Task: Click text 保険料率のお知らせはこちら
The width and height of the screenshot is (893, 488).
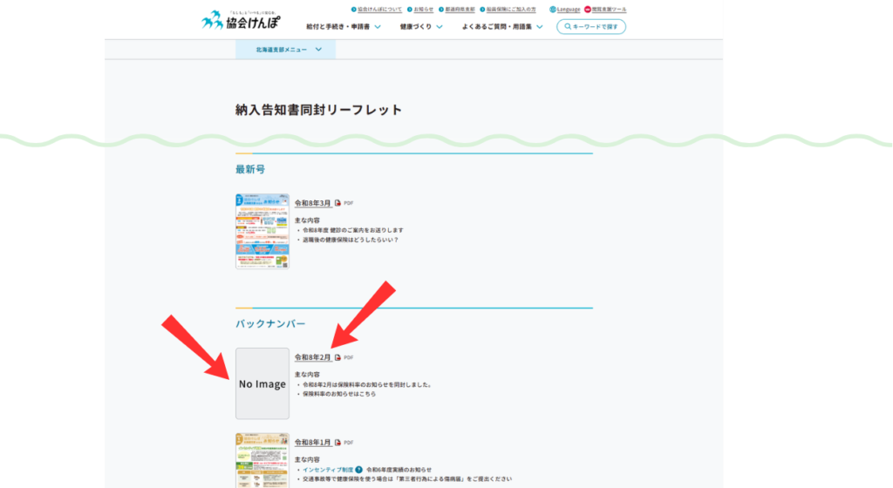Action: tap(339, 394)
